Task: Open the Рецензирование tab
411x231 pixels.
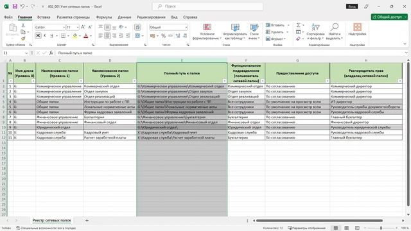Action: coord(151,17)
